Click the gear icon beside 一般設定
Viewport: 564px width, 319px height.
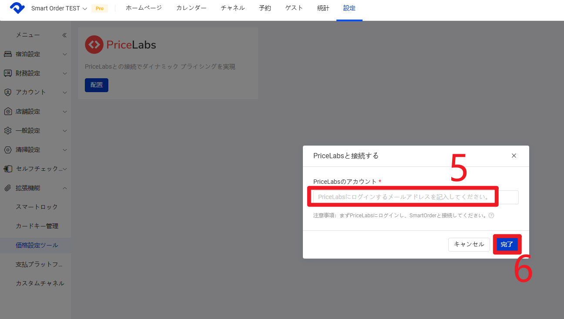[8, 131]
